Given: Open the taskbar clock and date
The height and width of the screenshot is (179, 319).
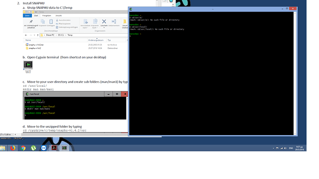Looking at the screenshot, I should click(300, 148).
